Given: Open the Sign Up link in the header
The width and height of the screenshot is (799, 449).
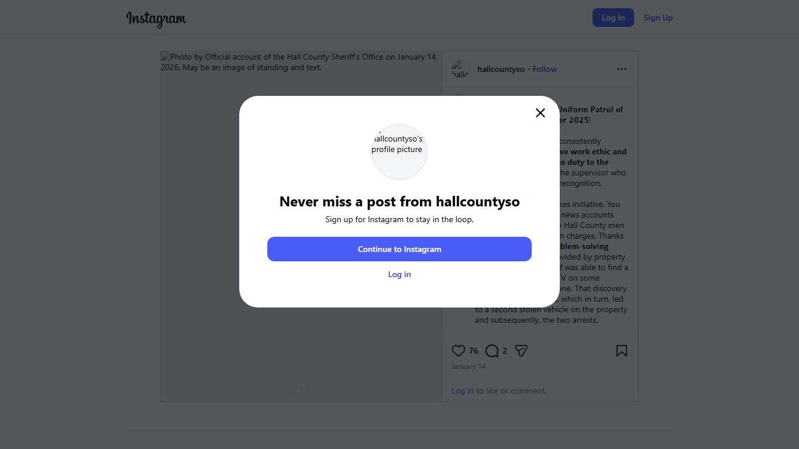Looking at the screenshot, I should pyautogui.click(x=658, y=18).
